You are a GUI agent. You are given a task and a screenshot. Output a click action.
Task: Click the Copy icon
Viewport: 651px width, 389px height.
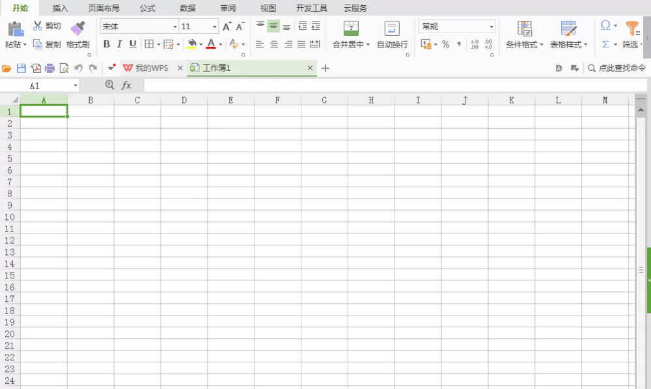[x=38, y=44]
